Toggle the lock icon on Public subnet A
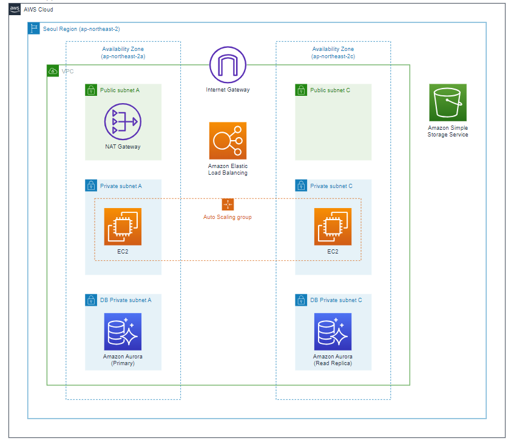The height and width of the screenshot is (444, 514). [90, 89]
